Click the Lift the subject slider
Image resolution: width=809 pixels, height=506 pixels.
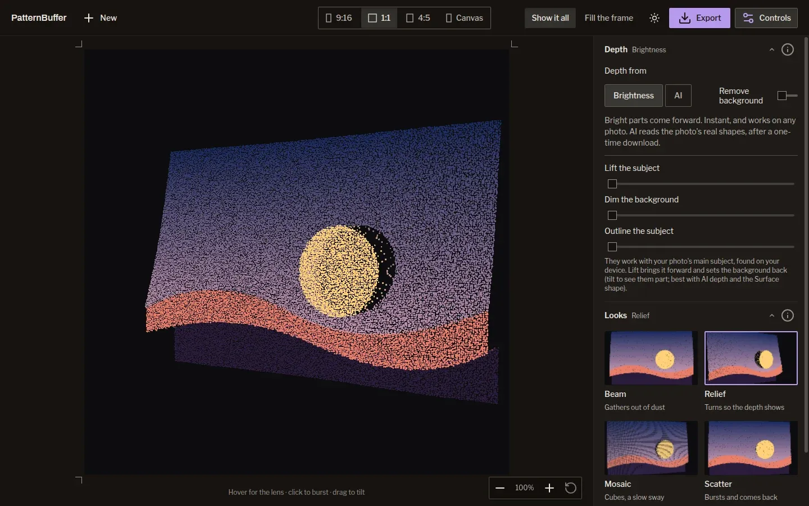(701, 184)
